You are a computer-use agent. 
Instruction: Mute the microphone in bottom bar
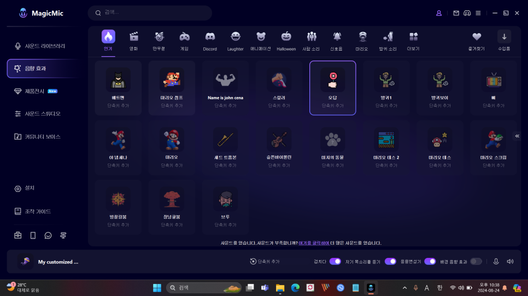[x=496, y=262]
